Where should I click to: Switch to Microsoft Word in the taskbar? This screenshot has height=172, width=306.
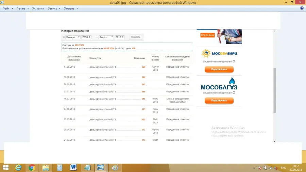73,168
